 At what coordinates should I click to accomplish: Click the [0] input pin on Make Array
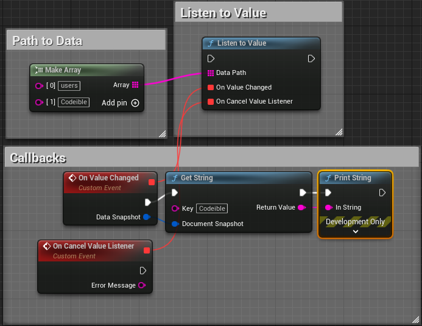point(39,86)
